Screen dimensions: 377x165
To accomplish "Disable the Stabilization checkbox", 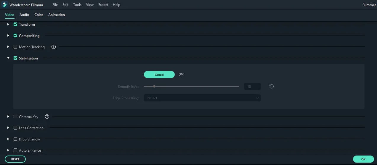I will click(x=15, y=58).
